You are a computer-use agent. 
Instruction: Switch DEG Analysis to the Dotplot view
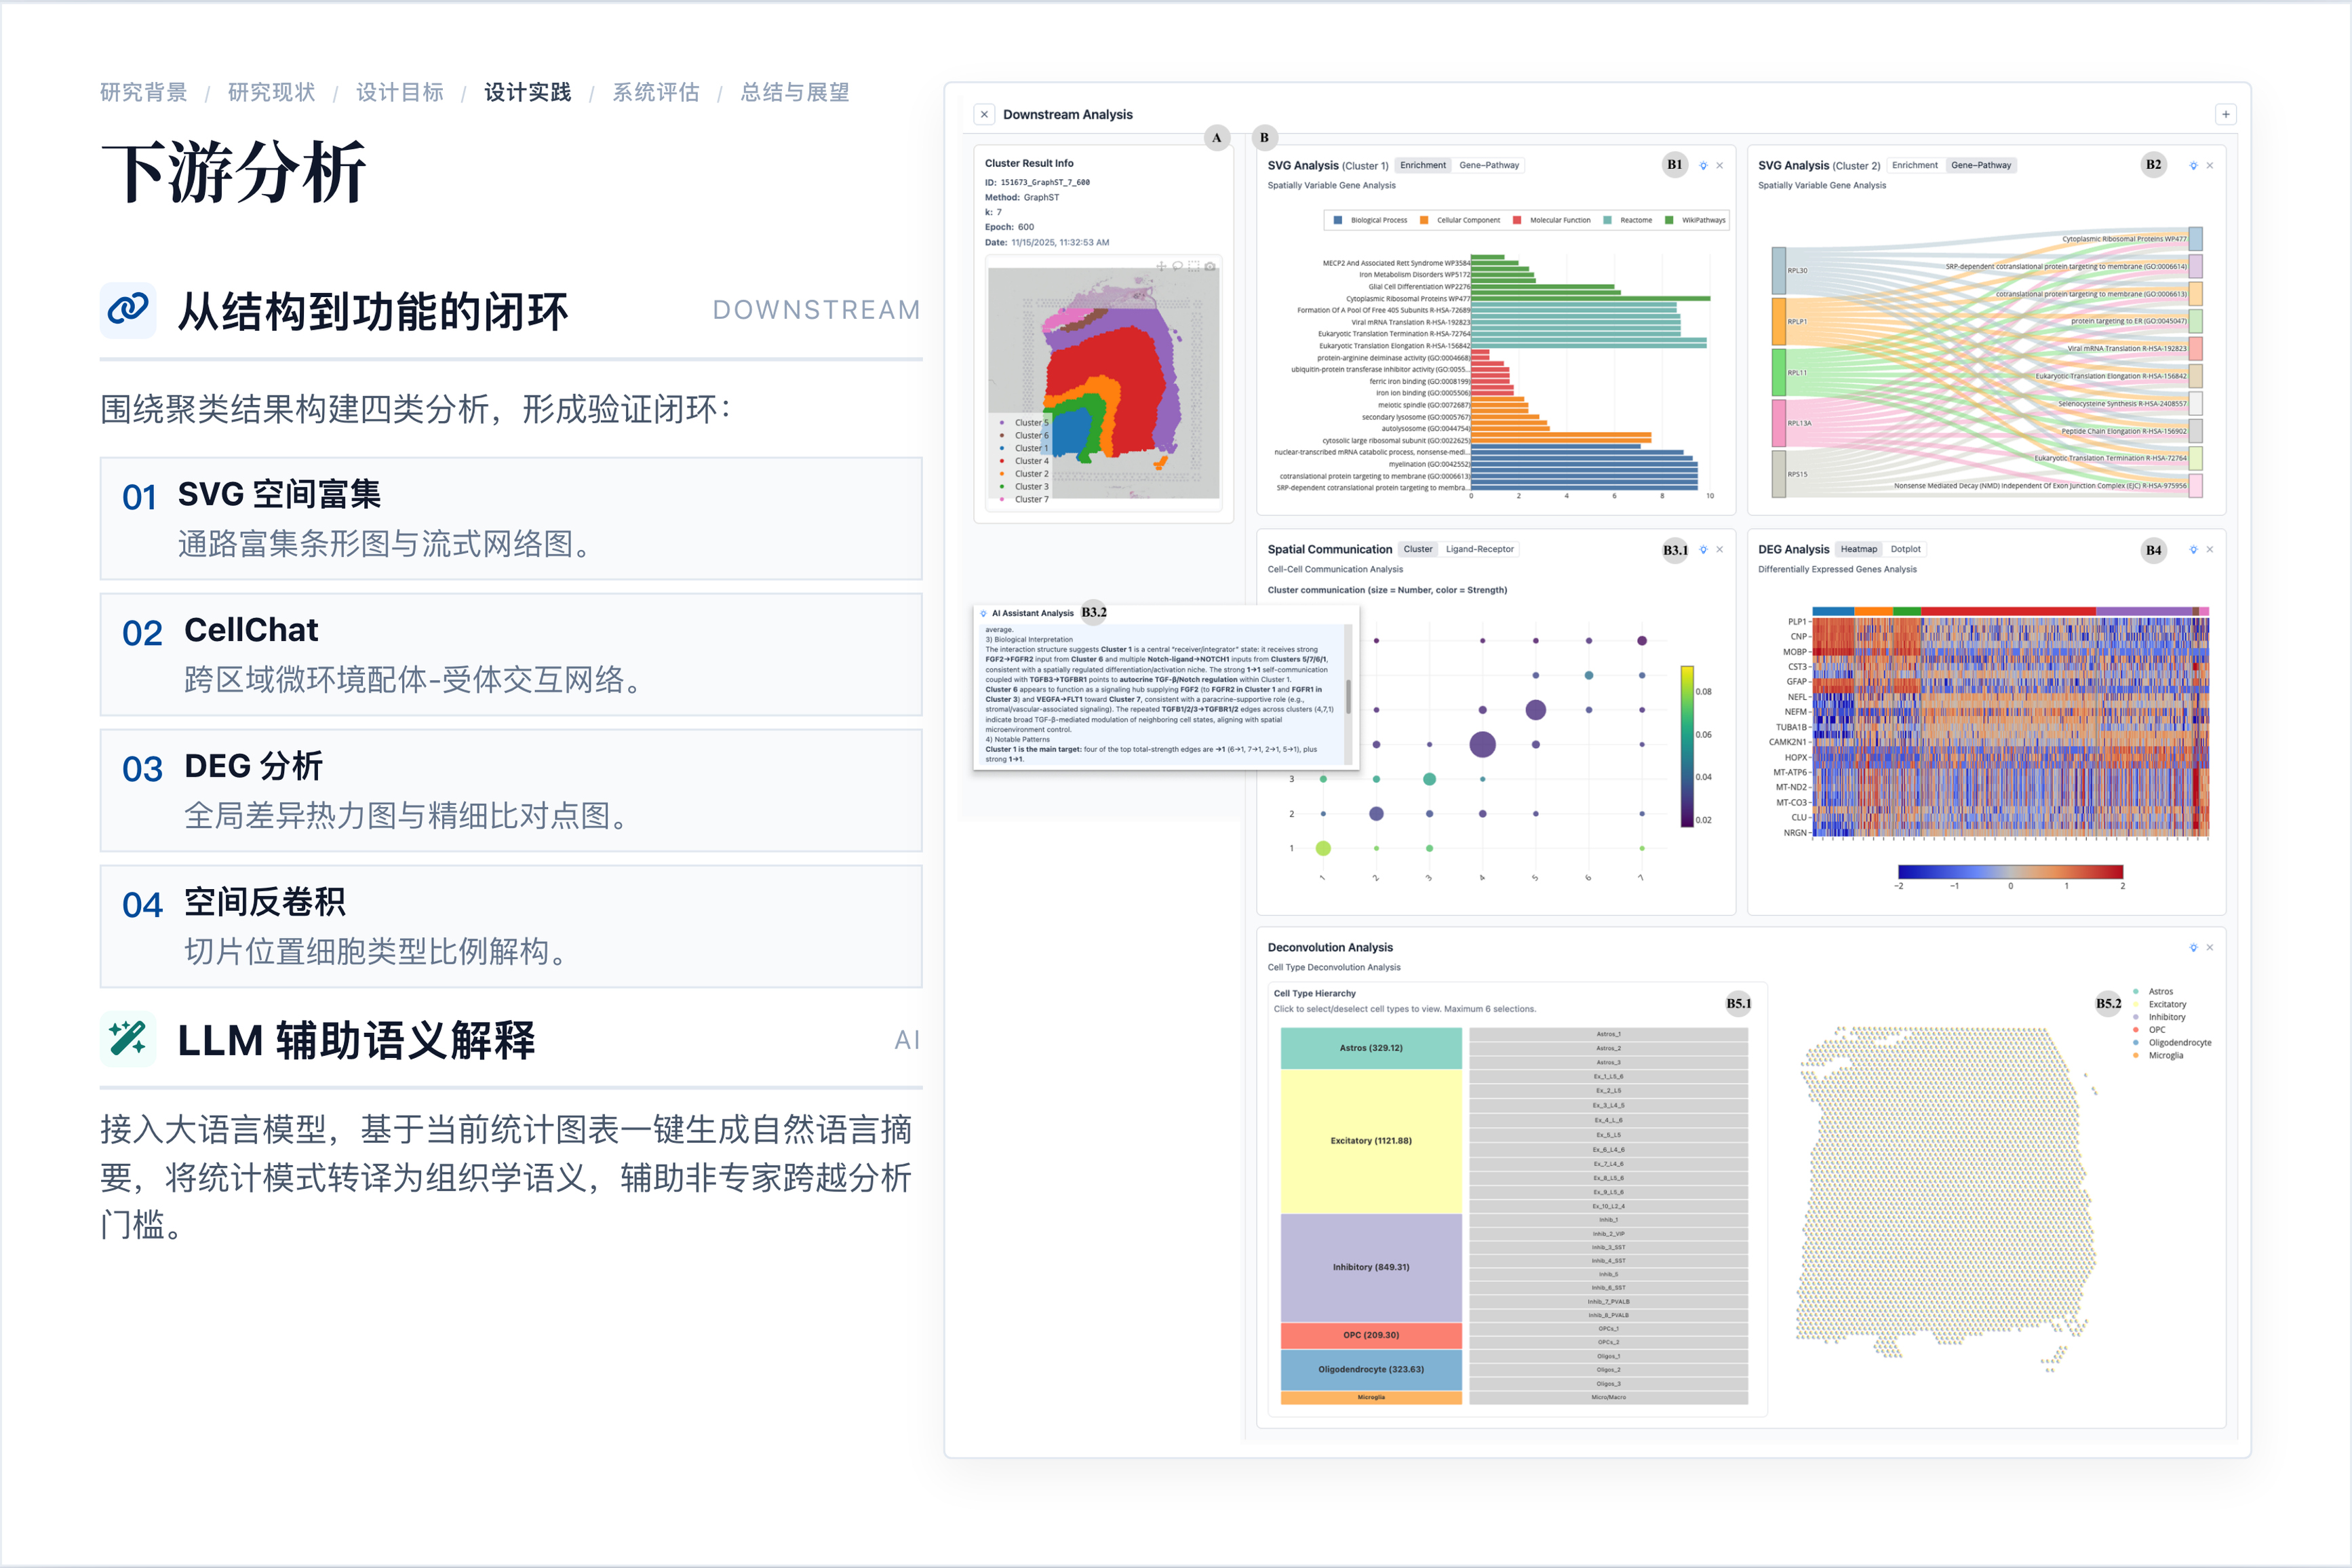click(x=1905, y=549)
